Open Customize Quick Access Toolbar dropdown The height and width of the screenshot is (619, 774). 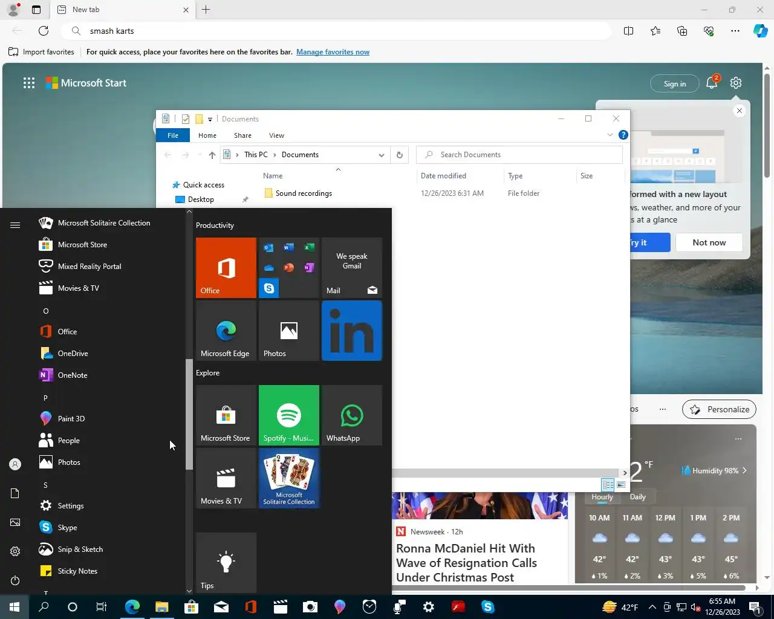[210, 119]
